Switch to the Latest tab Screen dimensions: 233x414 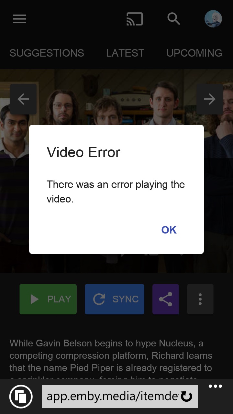pos(125,53)
